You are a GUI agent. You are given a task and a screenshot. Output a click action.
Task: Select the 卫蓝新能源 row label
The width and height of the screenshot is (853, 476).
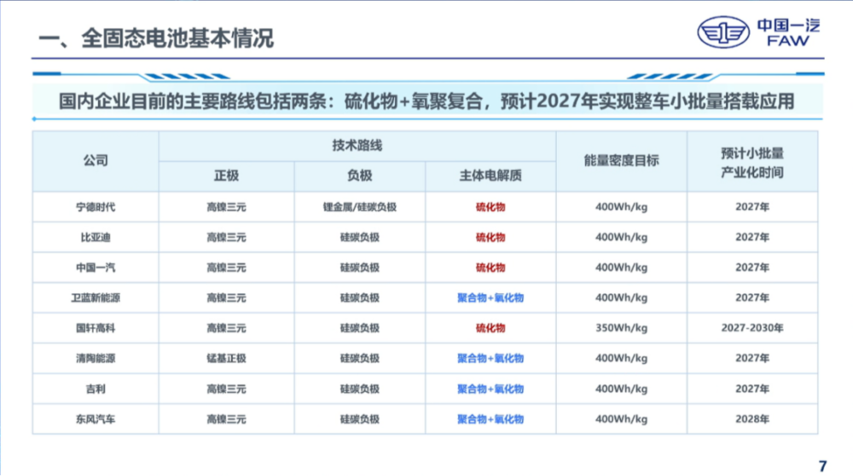point(96,298)
